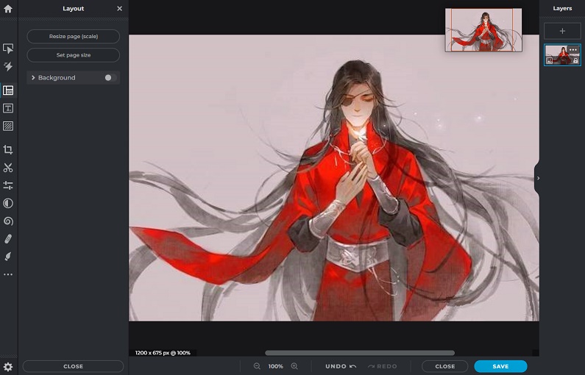
Task: Click REDO button
Action: (383, 366)
